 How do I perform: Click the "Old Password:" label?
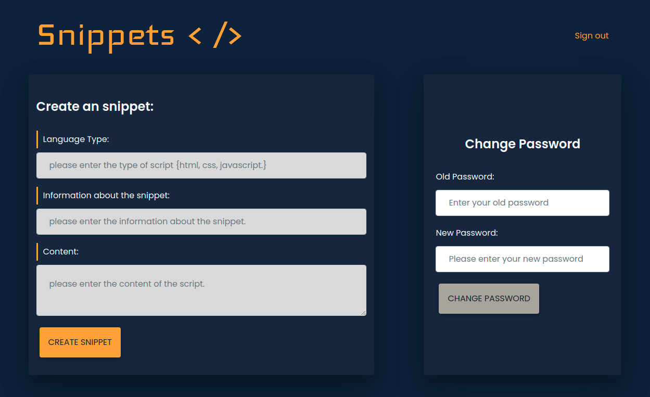[x=465, y=177]
